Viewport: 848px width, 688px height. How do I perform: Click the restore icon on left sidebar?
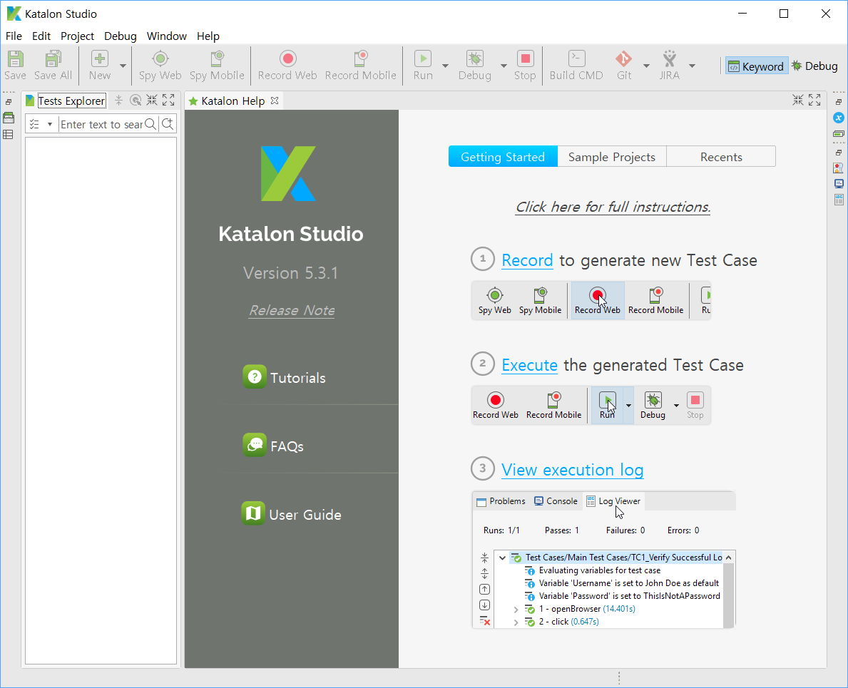click(x=9, y=102)
